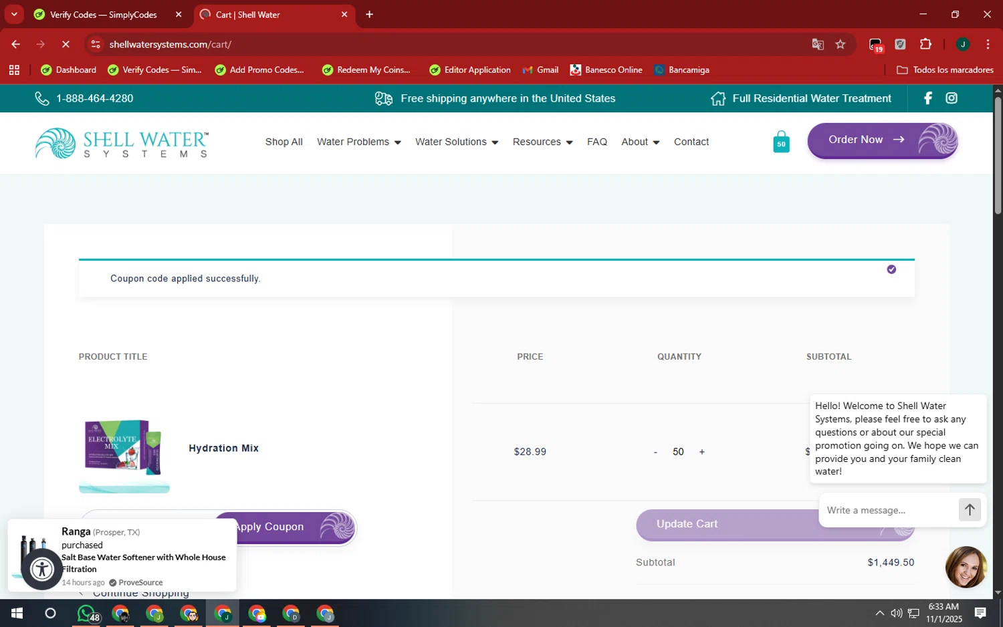Image resolution: width=1003 pixels, height=627 pixels.
Task: Open the Dashboard bookmark
Action: [x=68, y=70]
